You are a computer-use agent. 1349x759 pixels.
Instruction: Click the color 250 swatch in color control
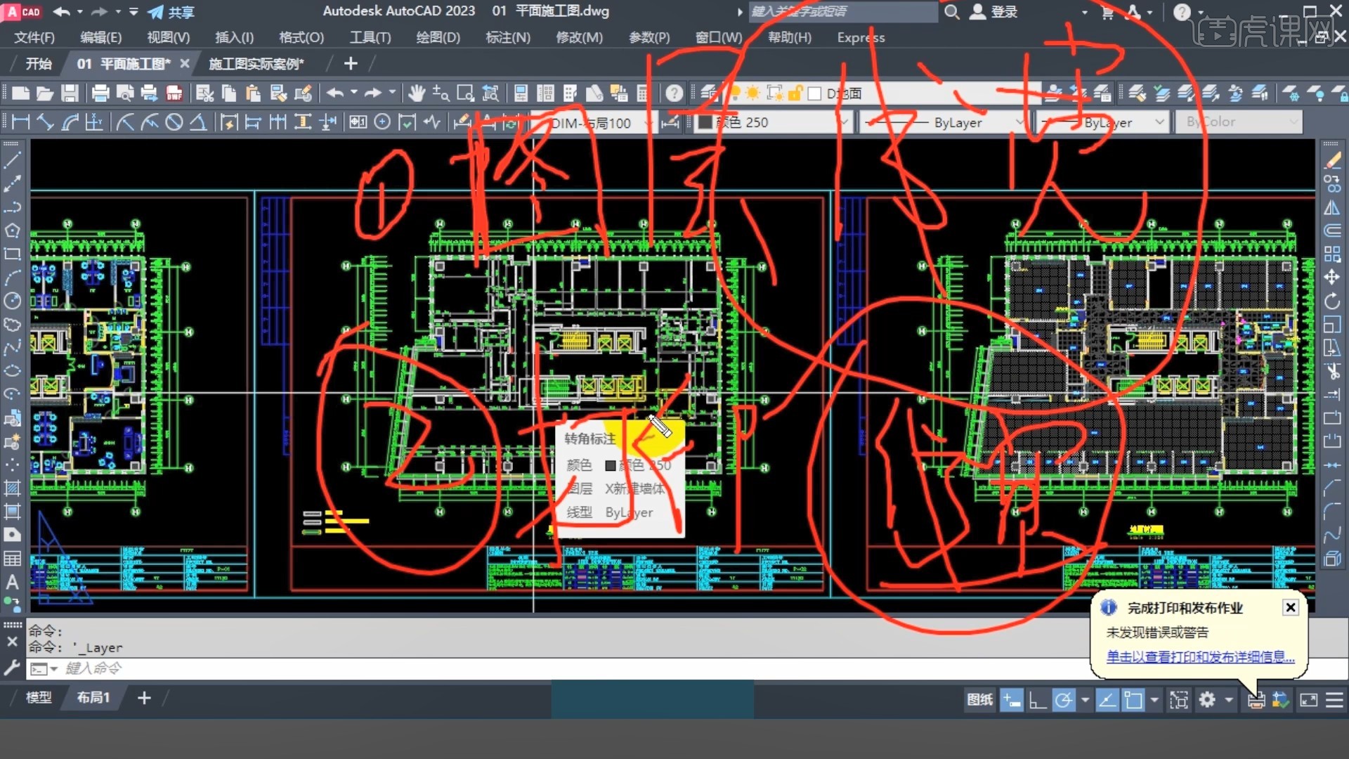point(705,122)
